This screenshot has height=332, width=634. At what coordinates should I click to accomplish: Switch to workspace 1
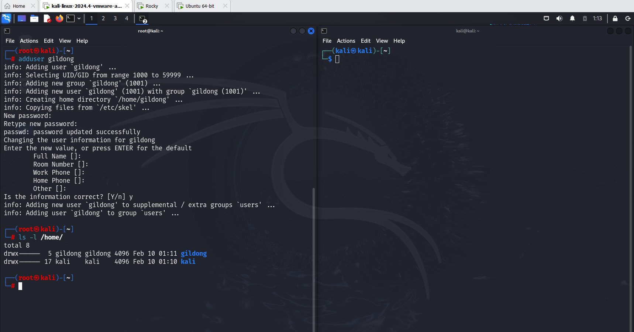point(92,18)
